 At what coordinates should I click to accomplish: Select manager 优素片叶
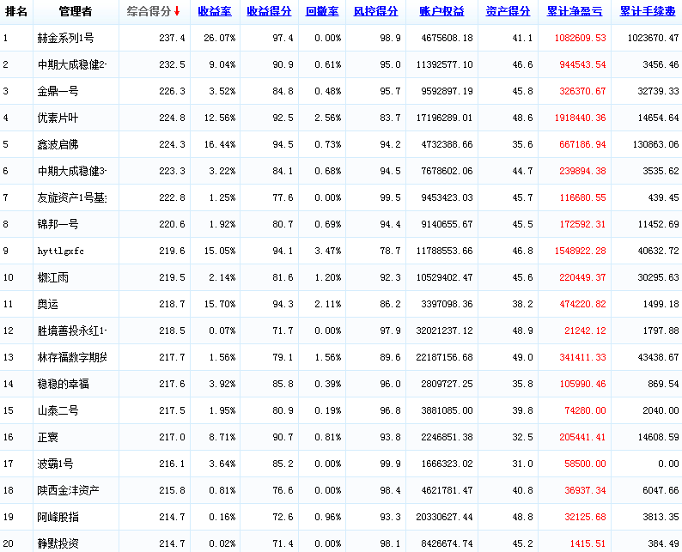point(58,118)
